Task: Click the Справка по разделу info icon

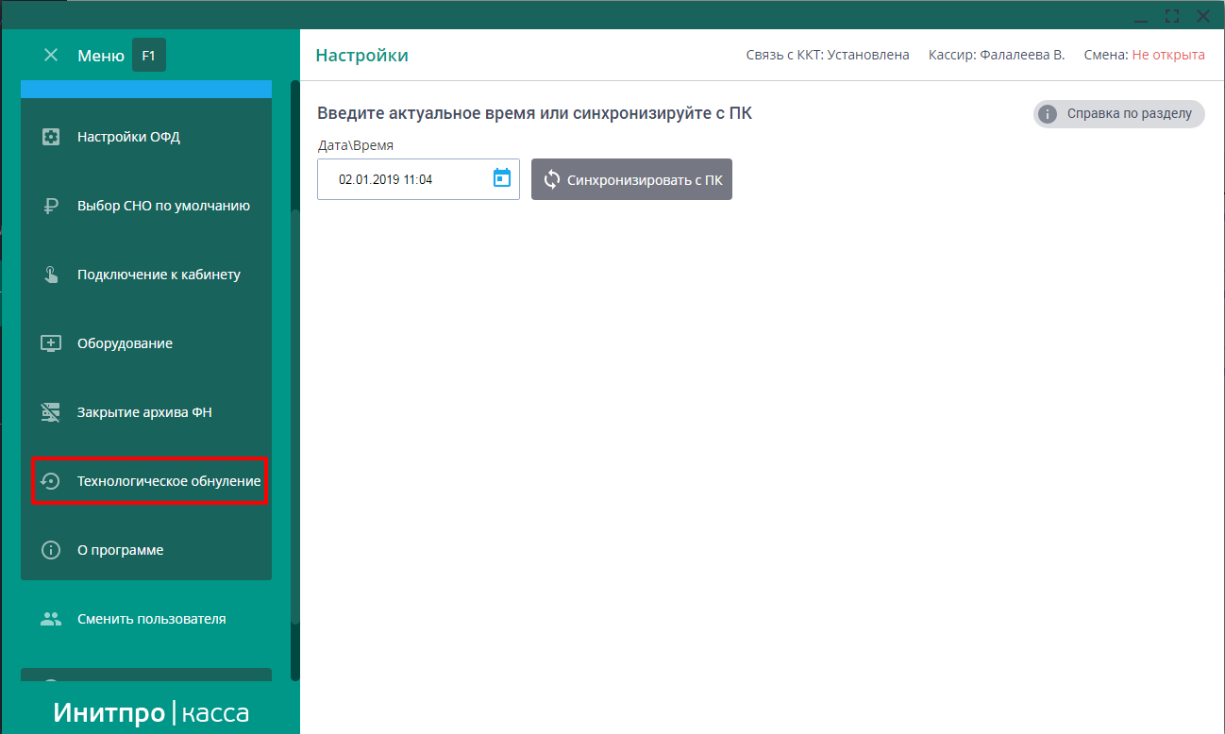Action: (x=1047, y=114)
